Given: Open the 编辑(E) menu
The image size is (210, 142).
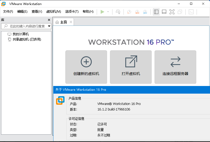Looking at the screenshot, I should [22, 12].
